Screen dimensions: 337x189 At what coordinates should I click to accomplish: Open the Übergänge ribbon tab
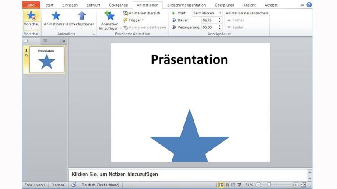[118, 5]
